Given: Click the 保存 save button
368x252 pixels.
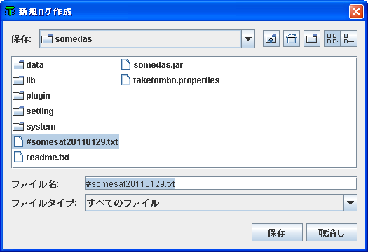Looking at the screenshot, I should [x=277, y=232].
